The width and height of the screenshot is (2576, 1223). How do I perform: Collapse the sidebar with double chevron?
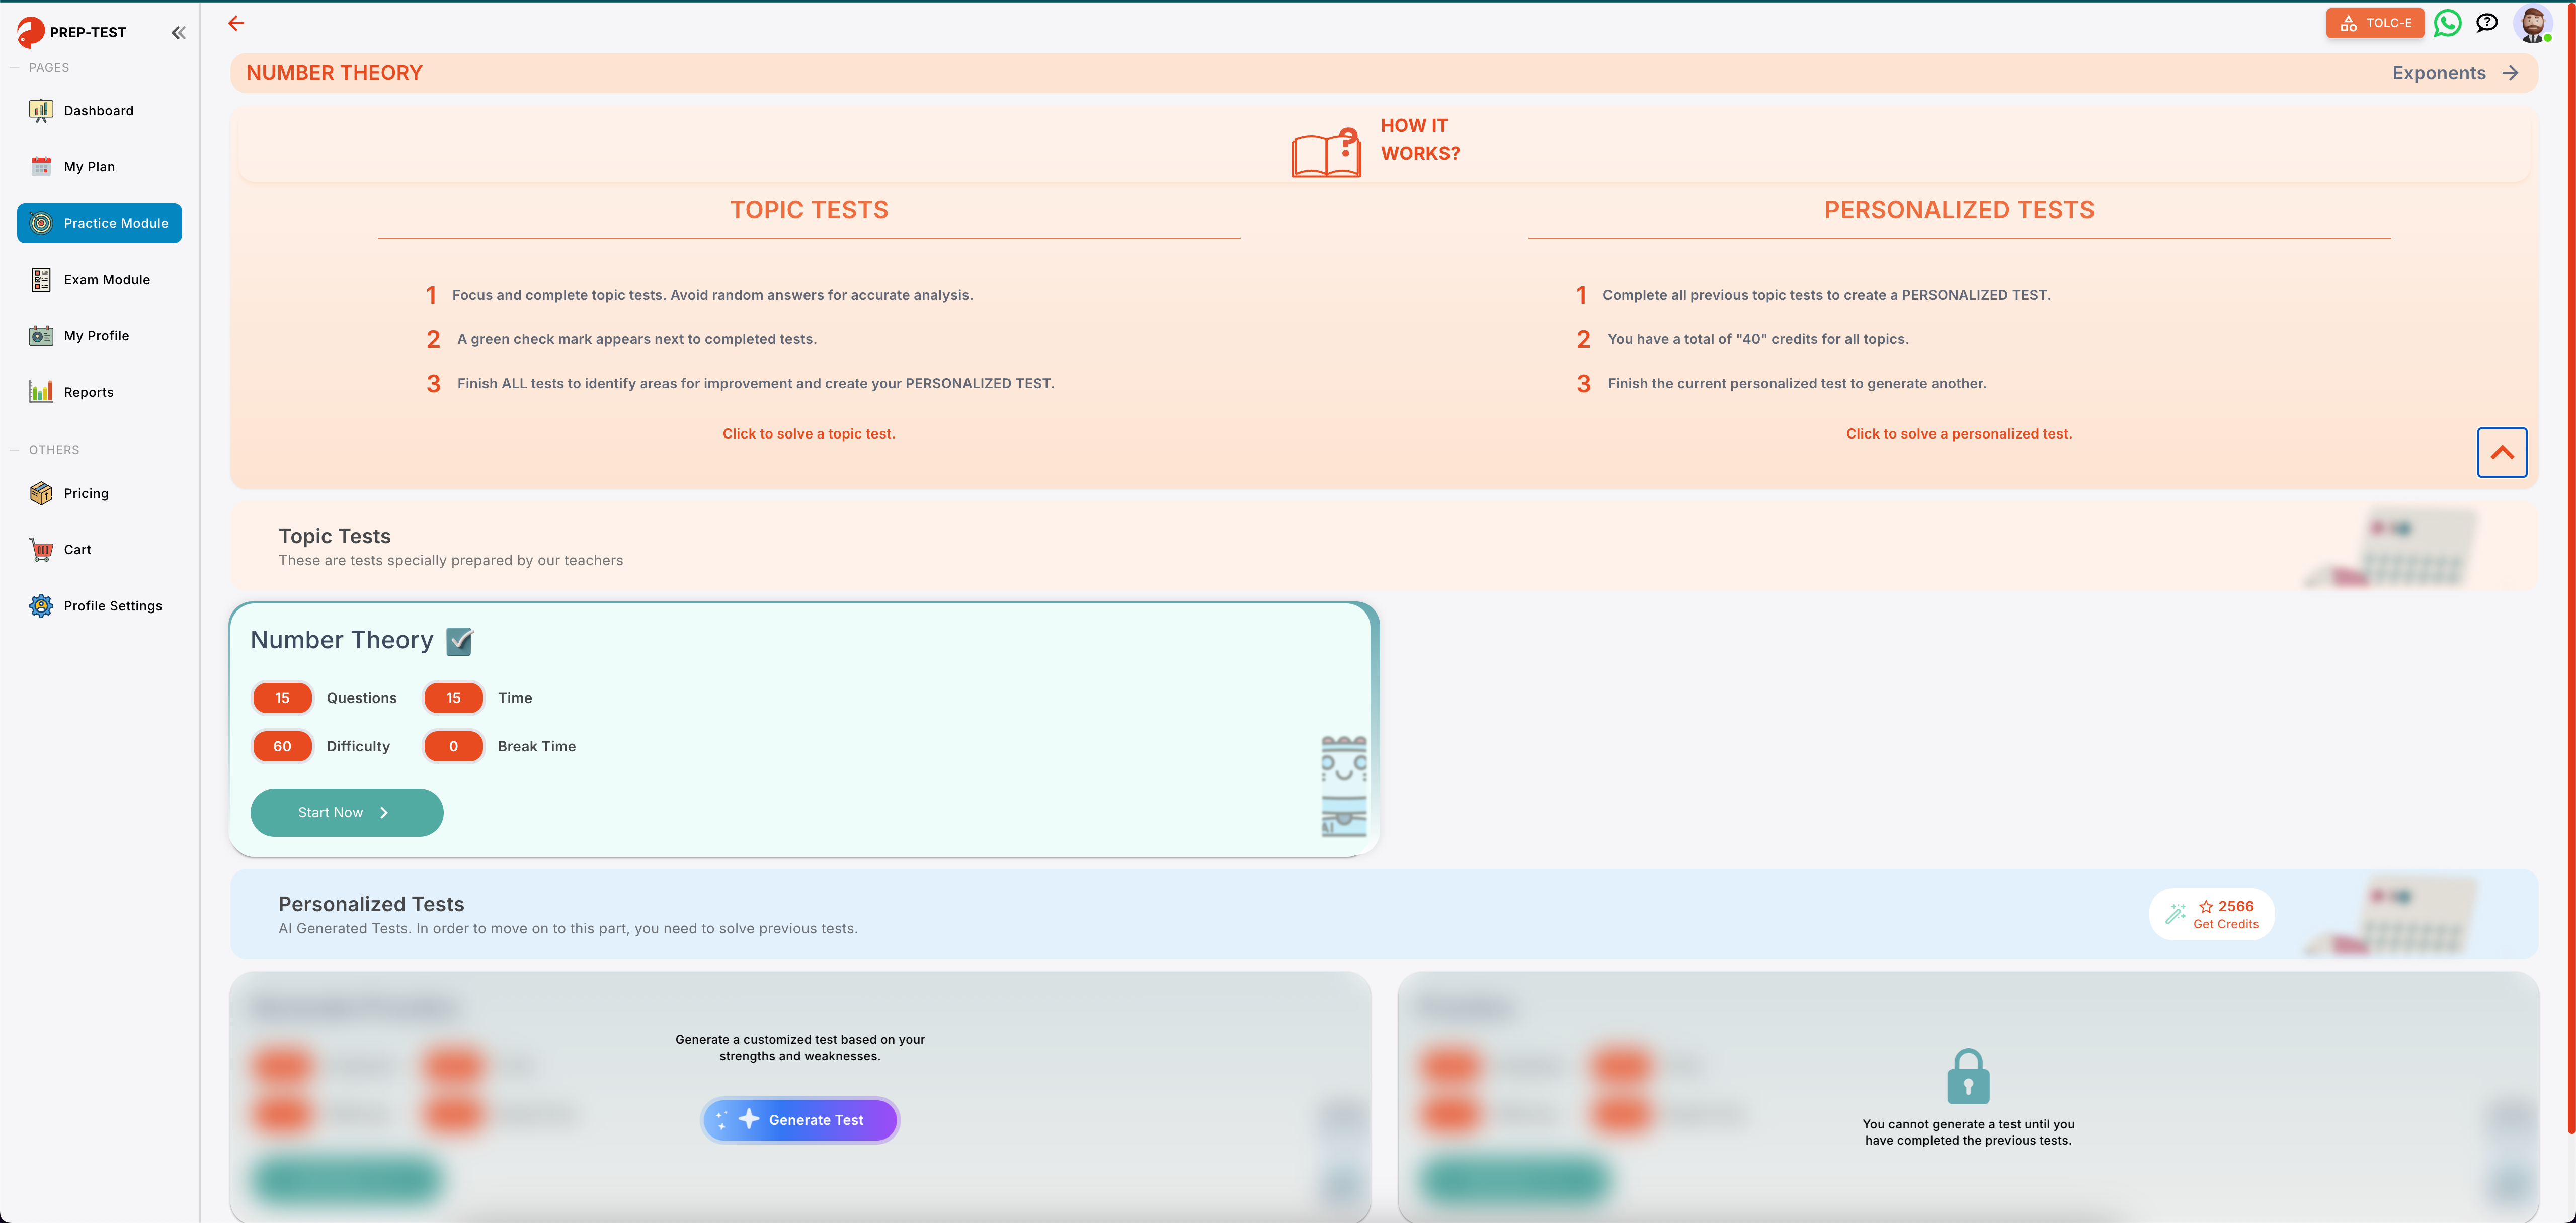coord(178,33)
